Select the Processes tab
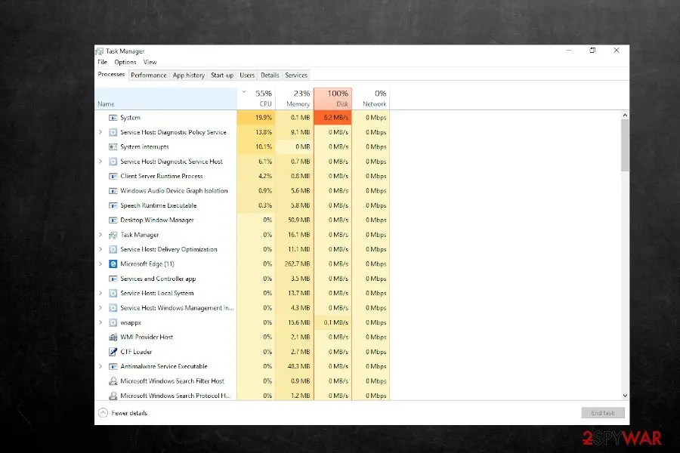 112,75
